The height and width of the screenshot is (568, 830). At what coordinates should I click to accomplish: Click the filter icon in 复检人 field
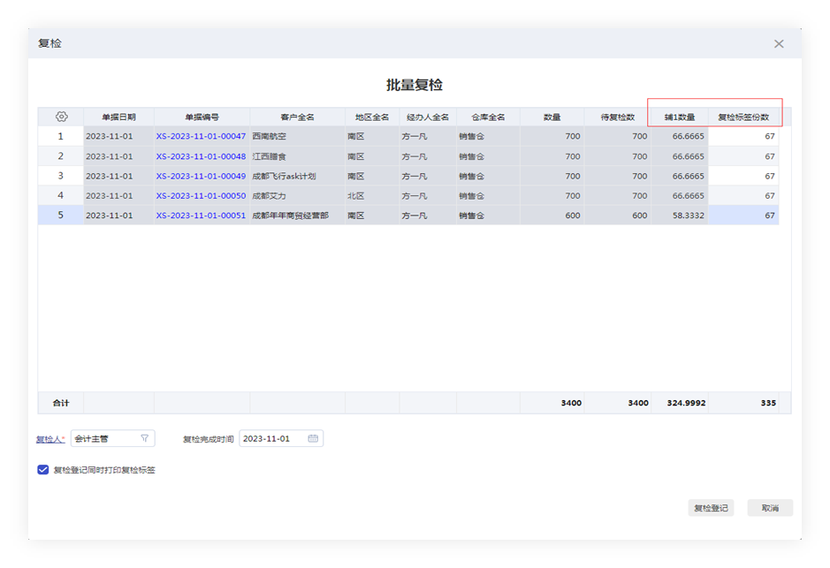145,438
